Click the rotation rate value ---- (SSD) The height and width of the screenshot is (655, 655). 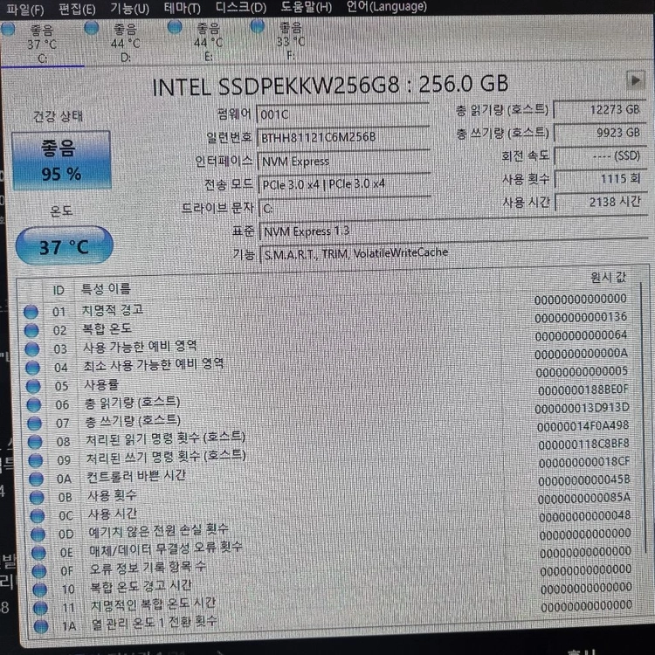(601, 156)
